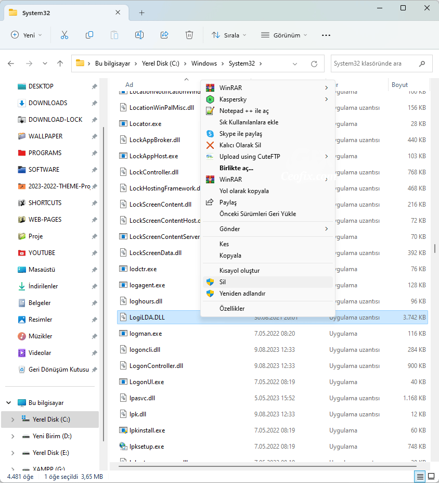This screenshot has height=483, width=439.
Task: Click the Delete trash icon in toolbar
Action: pos(189,35)
